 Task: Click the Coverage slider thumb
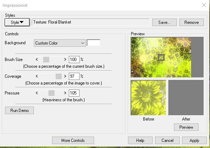[58, 76]
